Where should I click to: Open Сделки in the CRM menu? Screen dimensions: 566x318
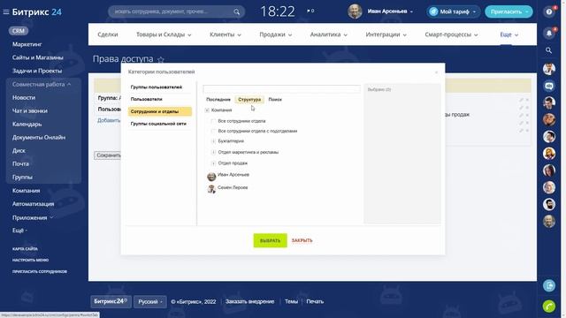click(x=108, y=34)
